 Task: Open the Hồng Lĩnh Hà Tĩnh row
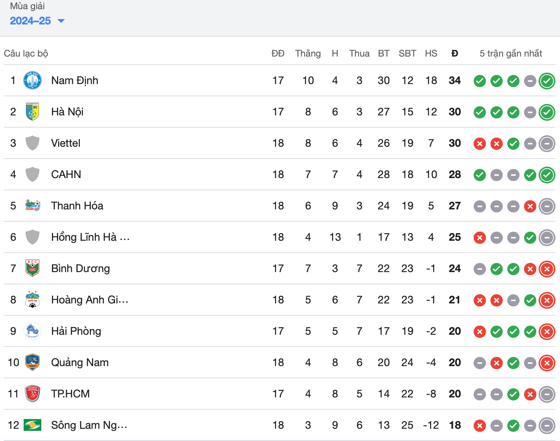[x=90, y=237]
